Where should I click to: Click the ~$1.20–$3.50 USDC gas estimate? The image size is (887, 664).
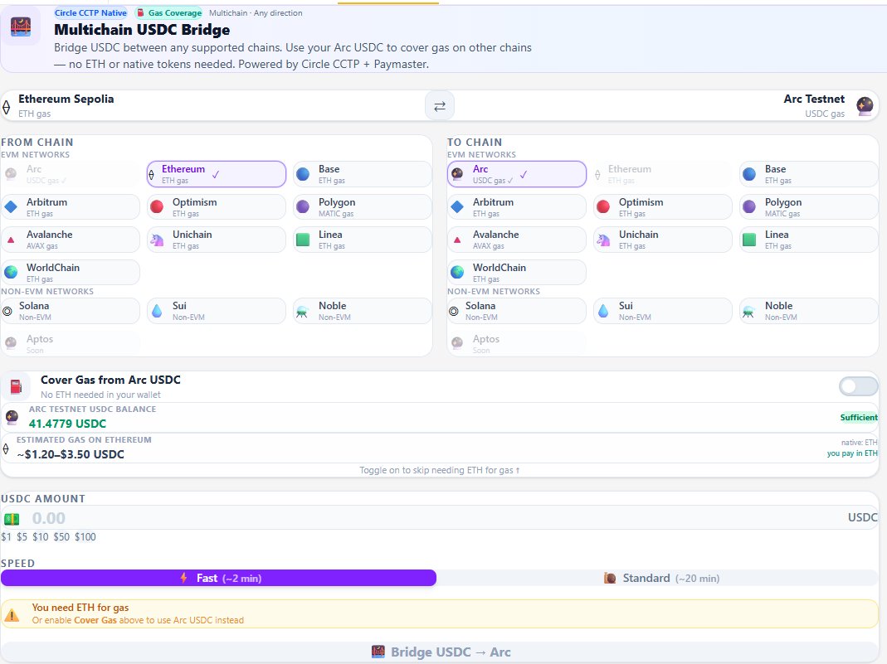[71, 454]
